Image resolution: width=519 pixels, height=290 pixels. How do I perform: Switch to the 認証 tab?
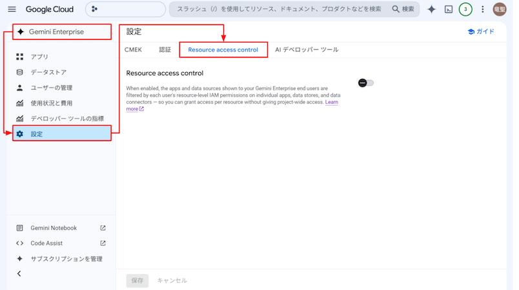(165, 50)
